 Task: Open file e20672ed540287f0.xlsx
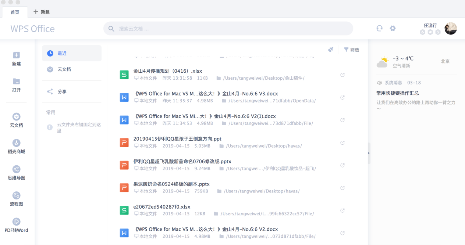[162, 207]
